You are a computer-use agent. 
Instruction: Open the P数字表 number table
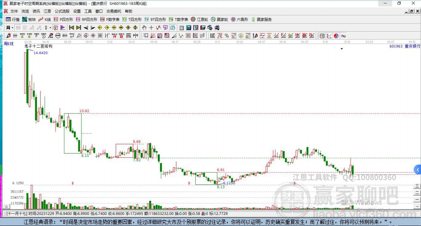click(x=110, y=19)
